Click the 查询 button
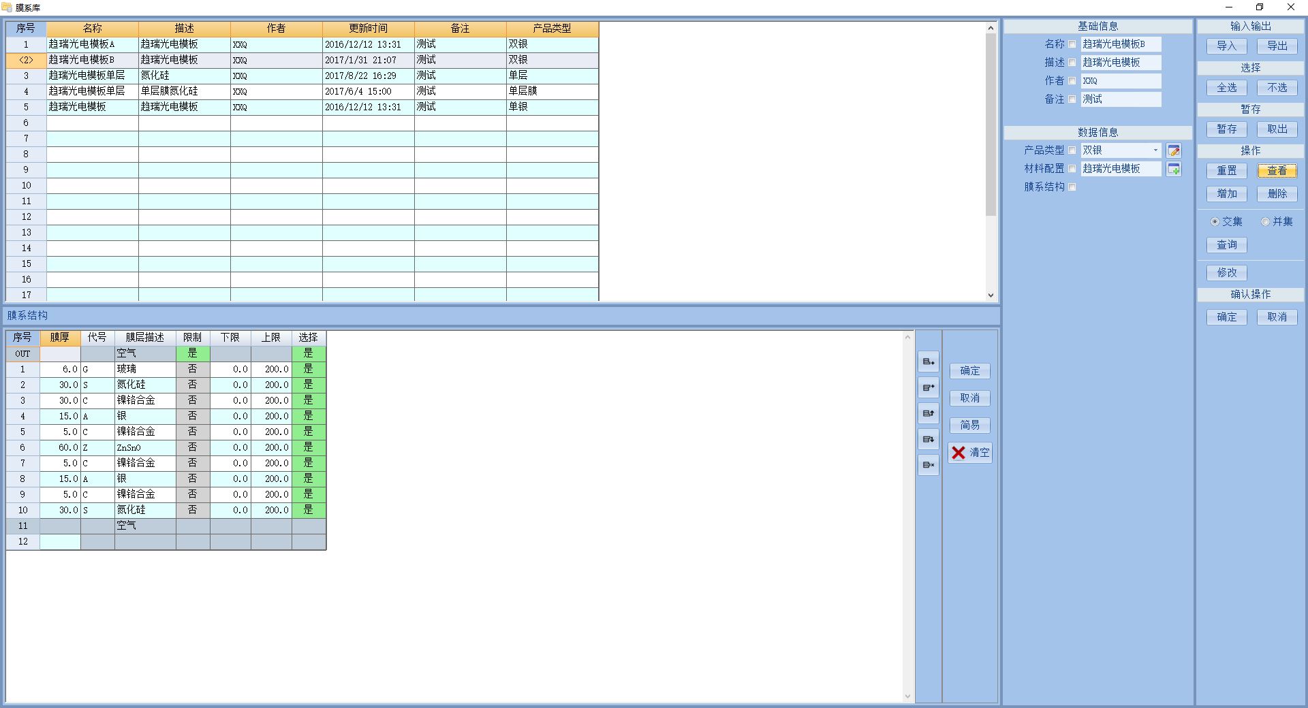The image size is (1308, 708). (x=1227, y=245)
